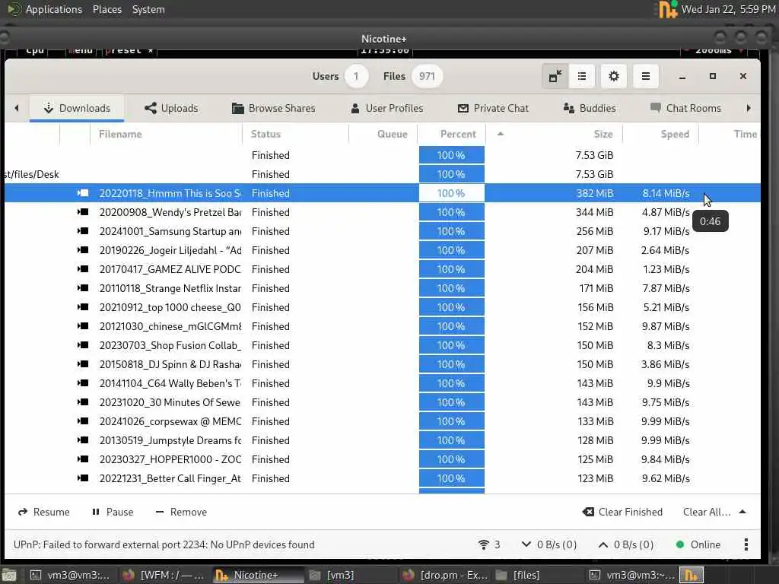779x584 pixels.
Task: Click the 7.53 GiB Finished row for st/files/Desk
Action: click(x=383, y=174)
